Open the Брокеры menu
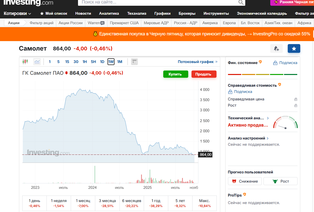 pyautogui.click(x=187, y=13)
